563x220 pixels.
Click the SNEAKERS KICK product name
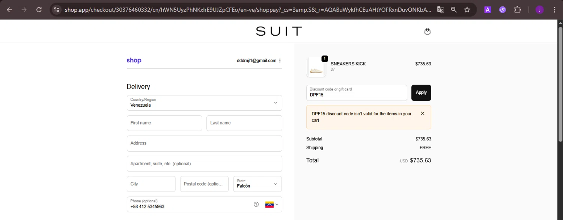(x=348, y=64)
